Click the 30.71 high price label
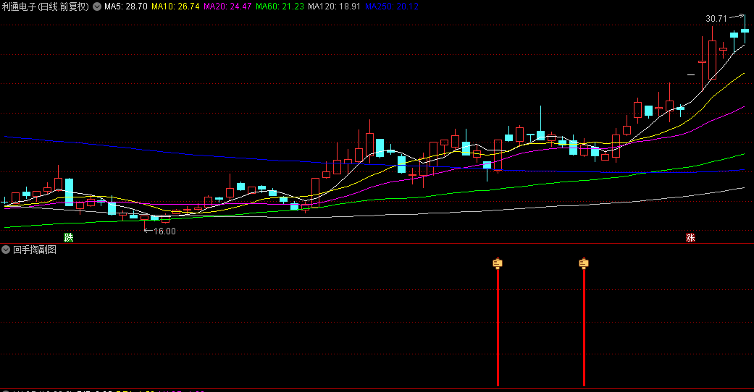754x392 pixels. (x=716, y=19)
